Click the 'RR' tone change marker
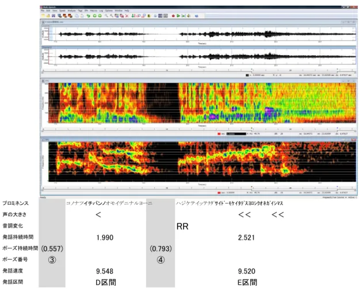Image resolution: width=359 pixels, height=289 pixels. tap(182, 226)
